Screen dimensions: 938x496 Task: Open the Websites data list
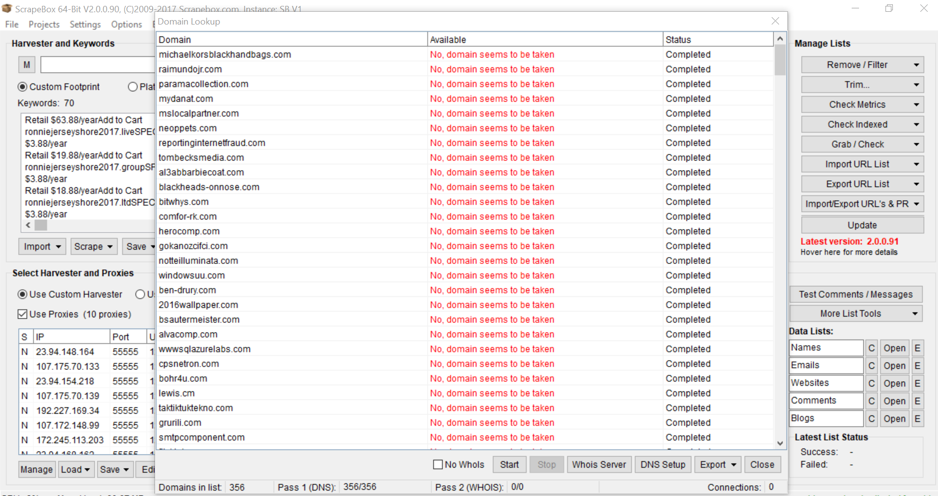894,383
